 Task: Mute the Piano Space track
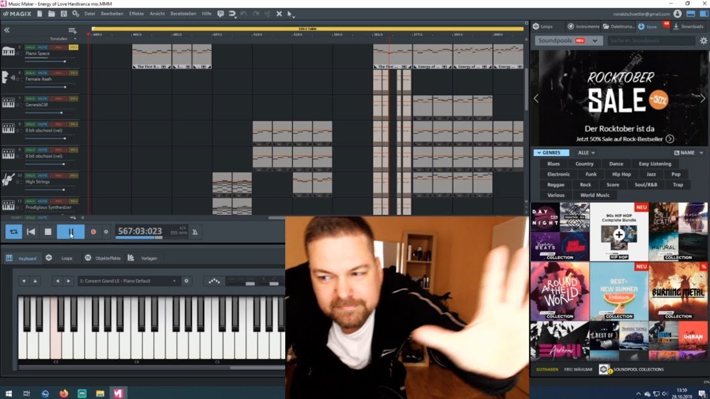click(42, 47)
